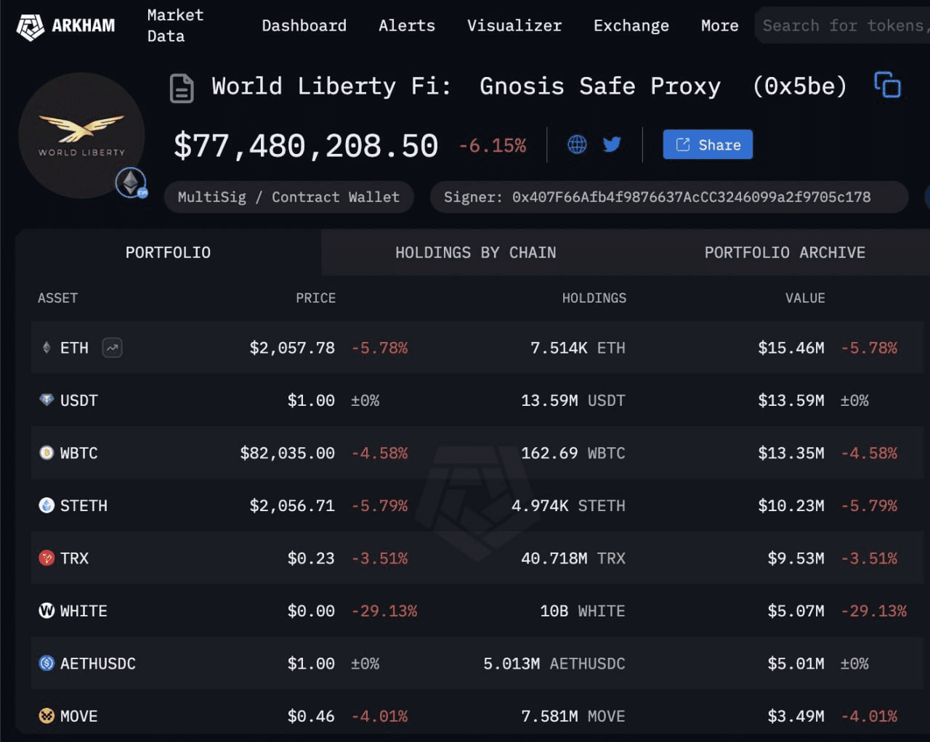The width and height of the screenshot is (930, 742).
Task: Click the USDT token icon
Action: tap(46, 400)
